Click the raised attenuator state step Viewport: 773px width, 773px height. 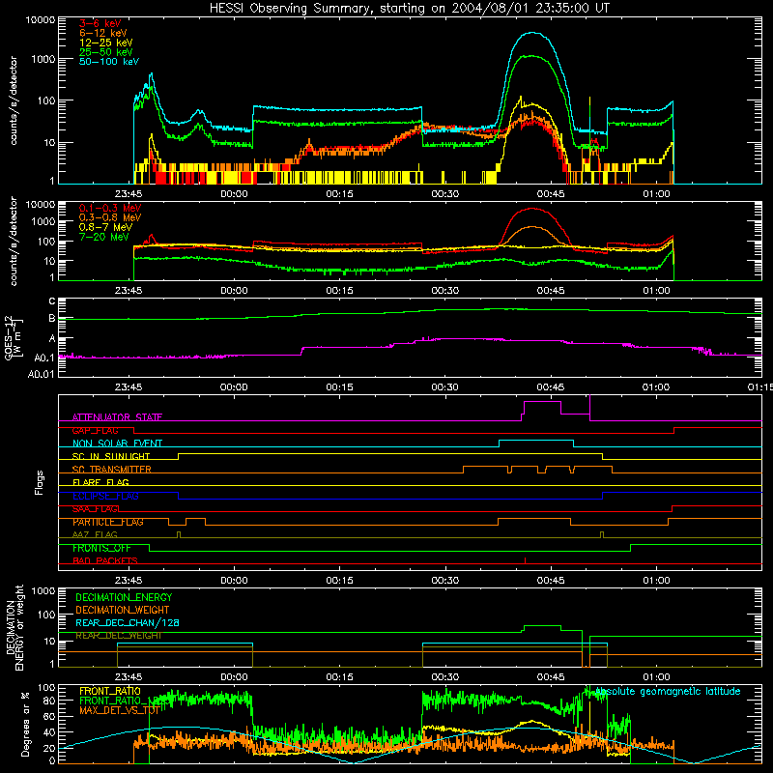[x=542, y=402]
